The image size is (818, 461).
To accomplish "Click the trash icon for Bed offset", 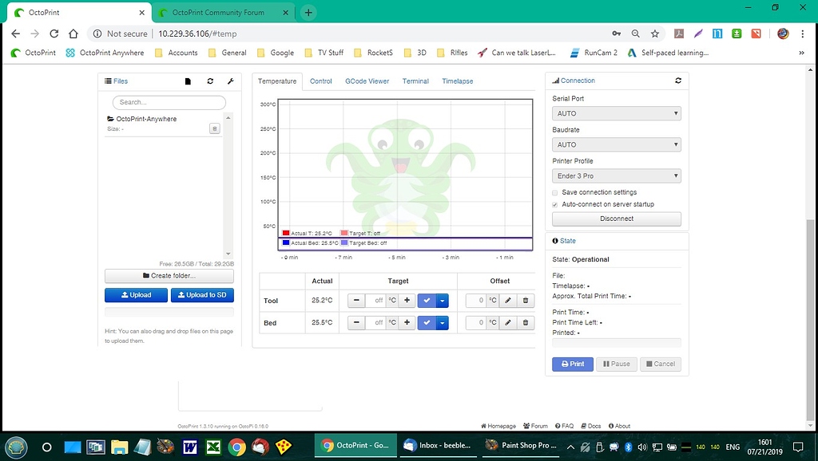I will [525, 322].
